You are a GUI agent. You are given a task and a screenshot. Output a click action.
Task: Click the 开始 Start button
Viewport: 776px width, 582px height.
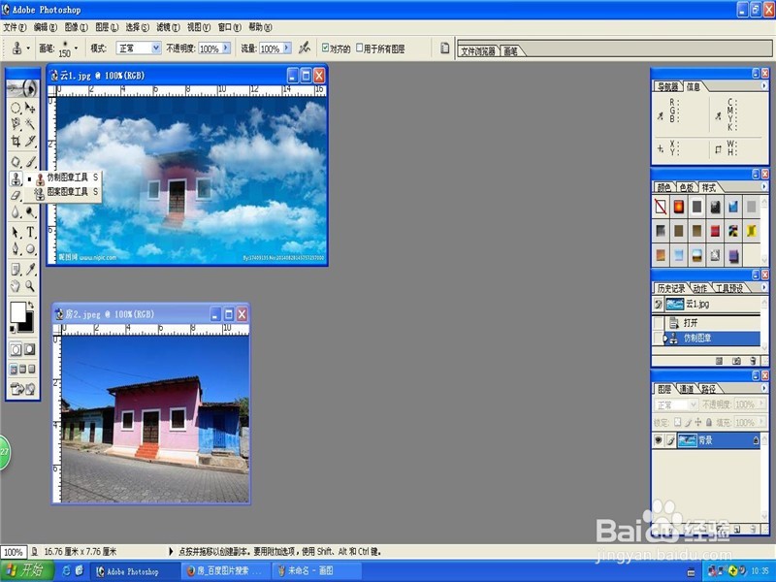[27, 570]
